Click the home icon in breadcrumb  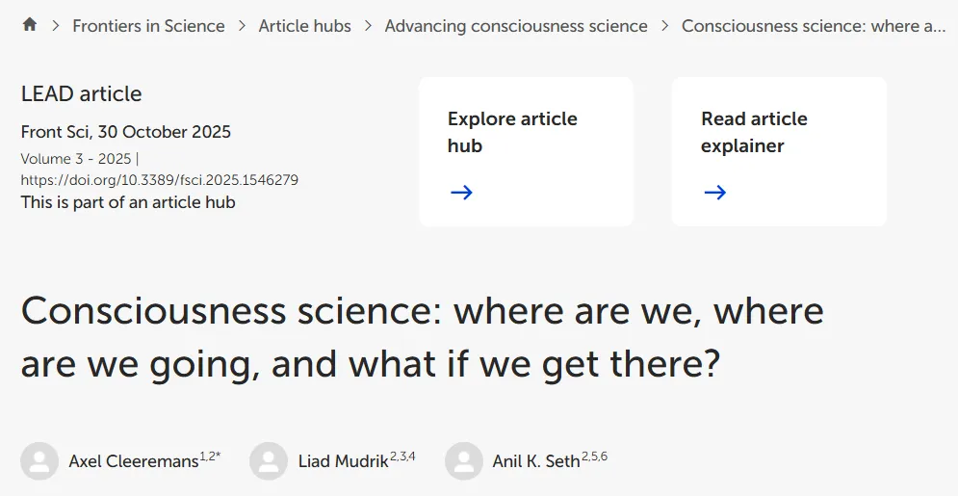click(x=29, y=25)
